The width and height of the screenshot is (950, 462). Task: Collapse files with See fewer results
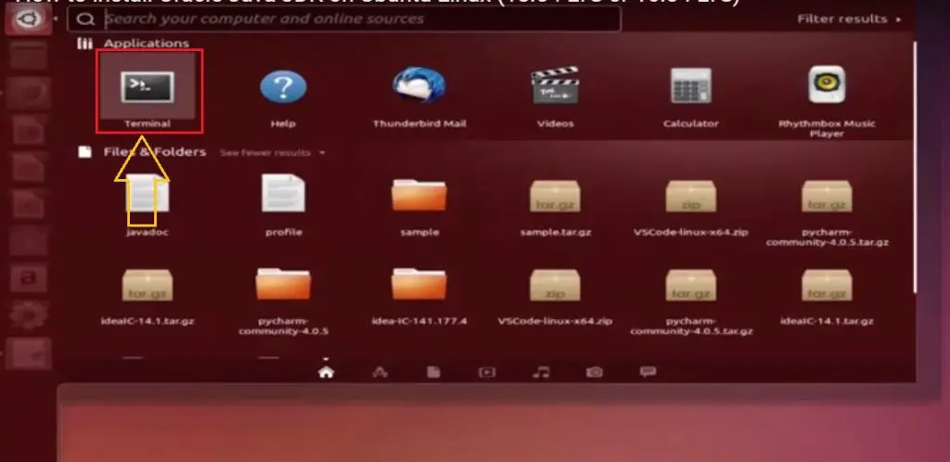[272, 152]
